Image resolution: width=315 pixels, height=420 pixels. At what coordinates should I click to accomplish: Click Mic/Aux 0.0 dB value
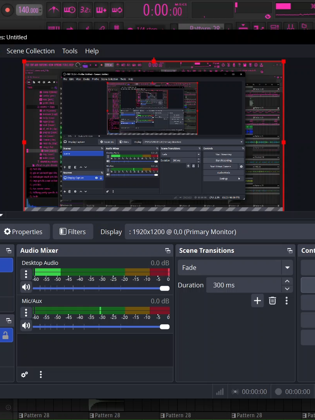click(160, 301)
